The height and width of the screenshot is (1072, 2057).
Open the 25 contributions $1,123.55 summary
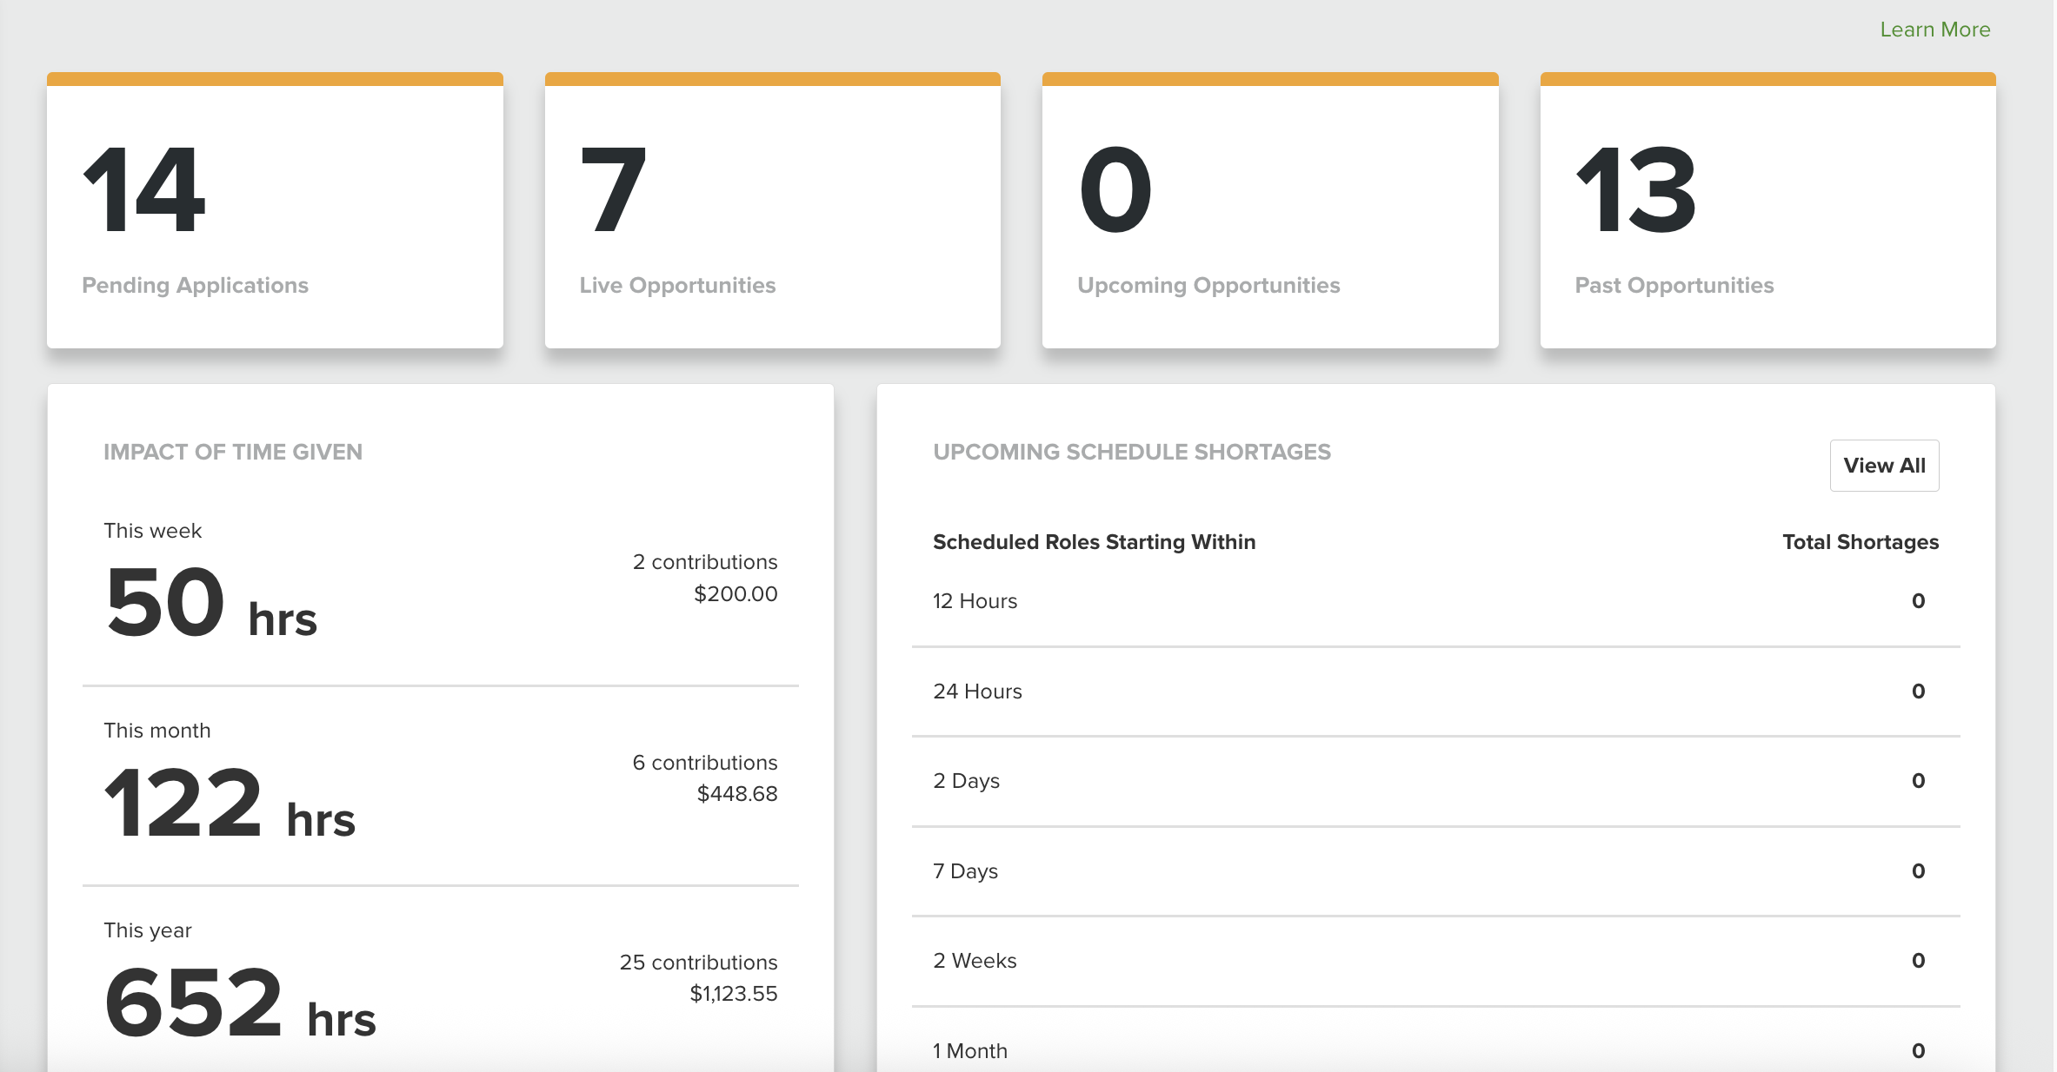click(x=698, y=977)
